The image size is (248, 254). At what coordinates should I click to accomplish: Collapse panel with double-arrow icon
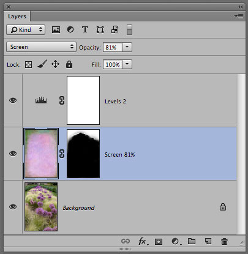pyautogui.click(x=240, y=7)
